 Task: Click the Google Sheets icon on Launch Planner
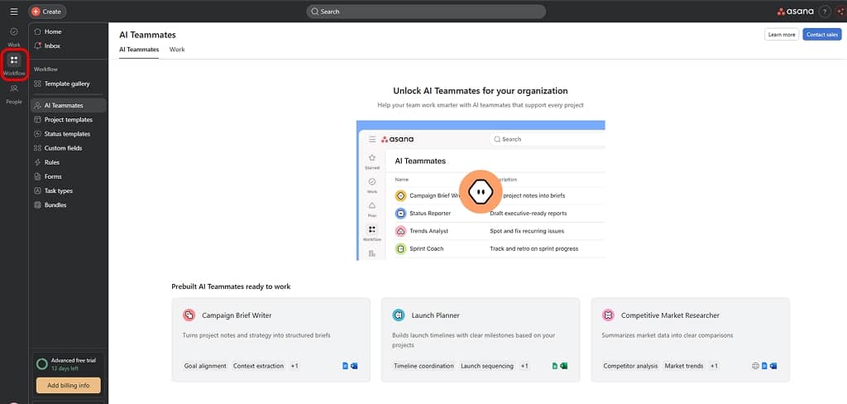click(555, 366)
